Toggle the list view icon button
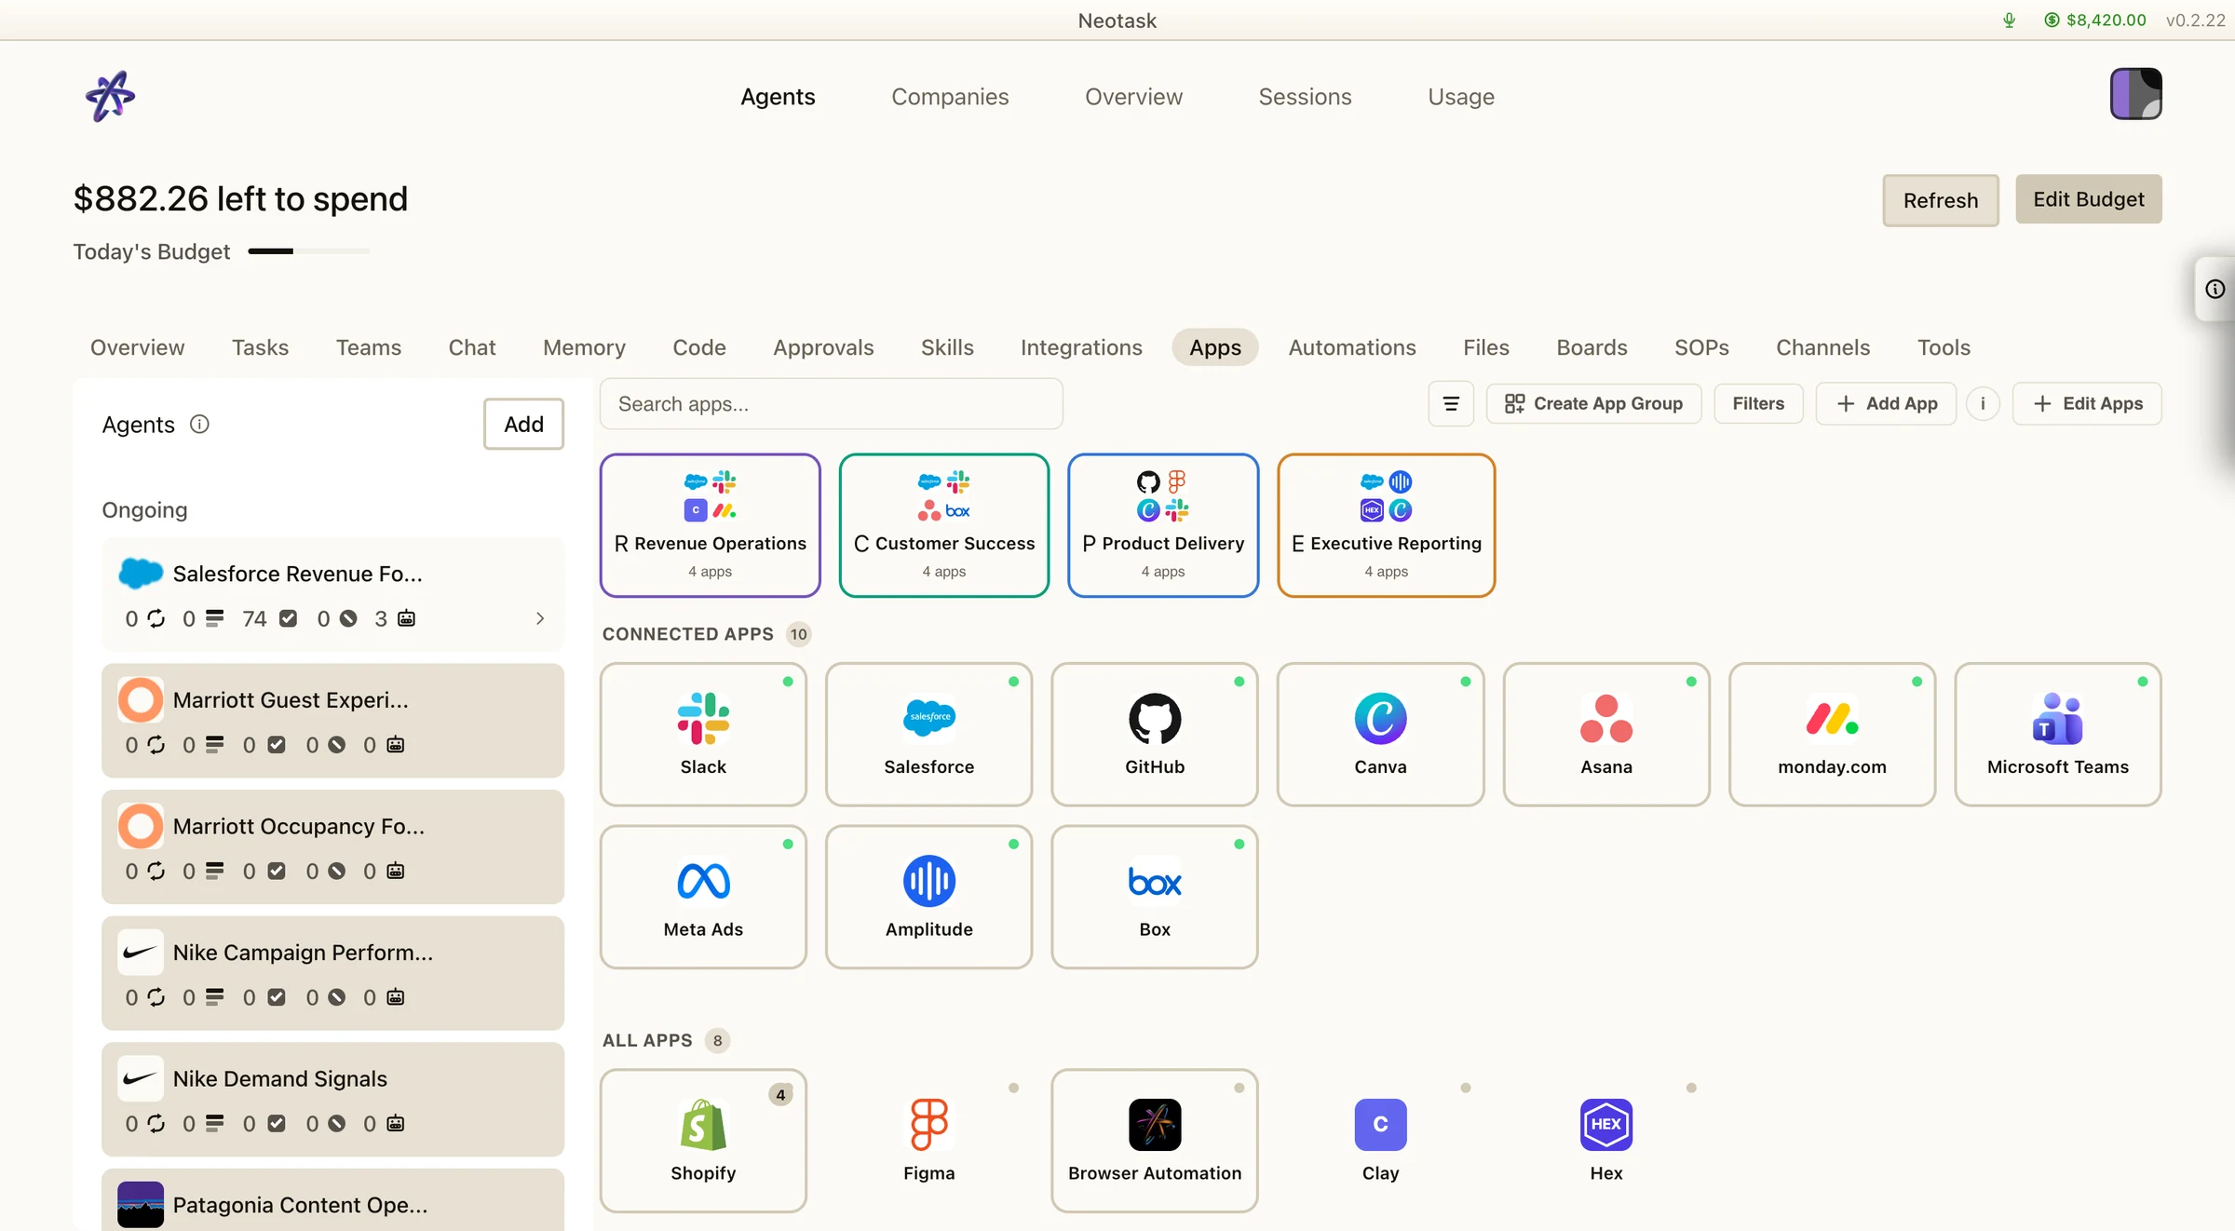Viewport: 2235px width, 1231px height. pyautogui.click(x=1451, y=404)
